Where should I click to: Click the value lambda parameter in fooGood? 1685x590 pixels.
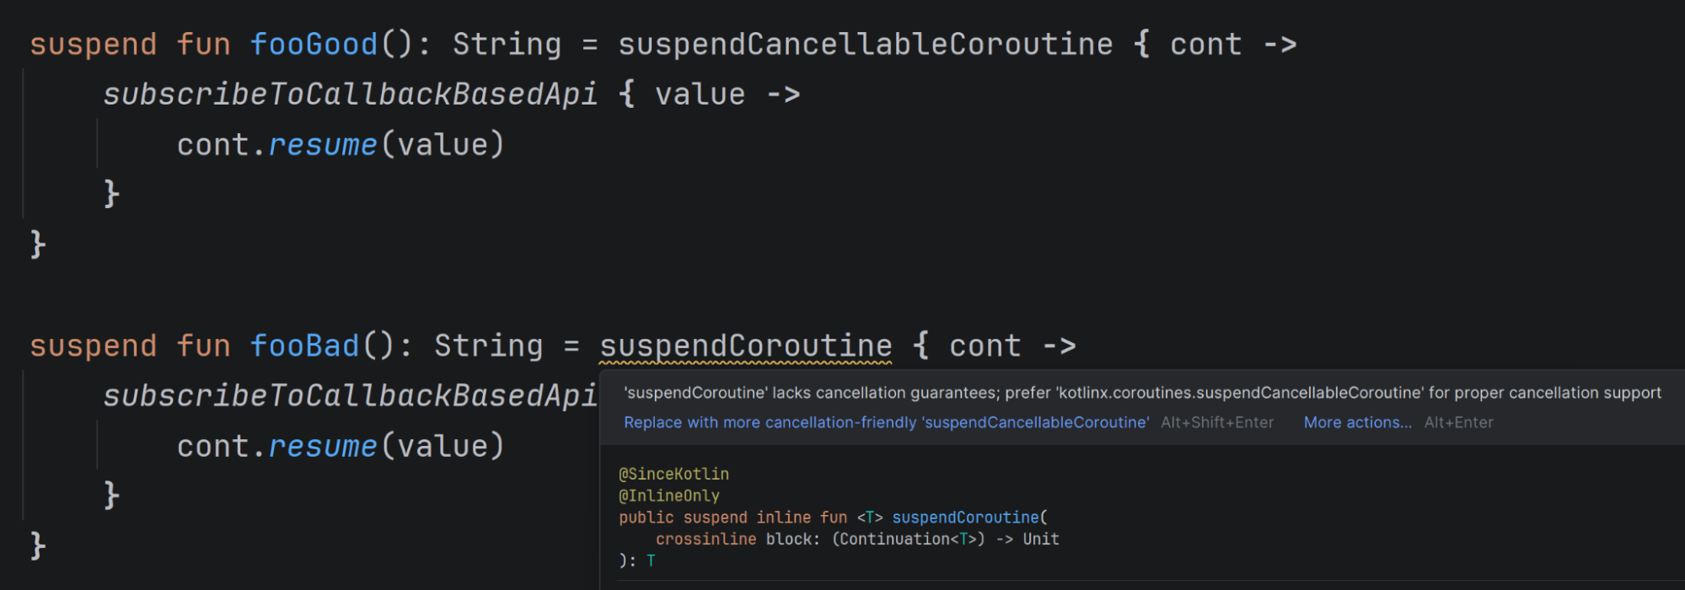tap(700, 94)
